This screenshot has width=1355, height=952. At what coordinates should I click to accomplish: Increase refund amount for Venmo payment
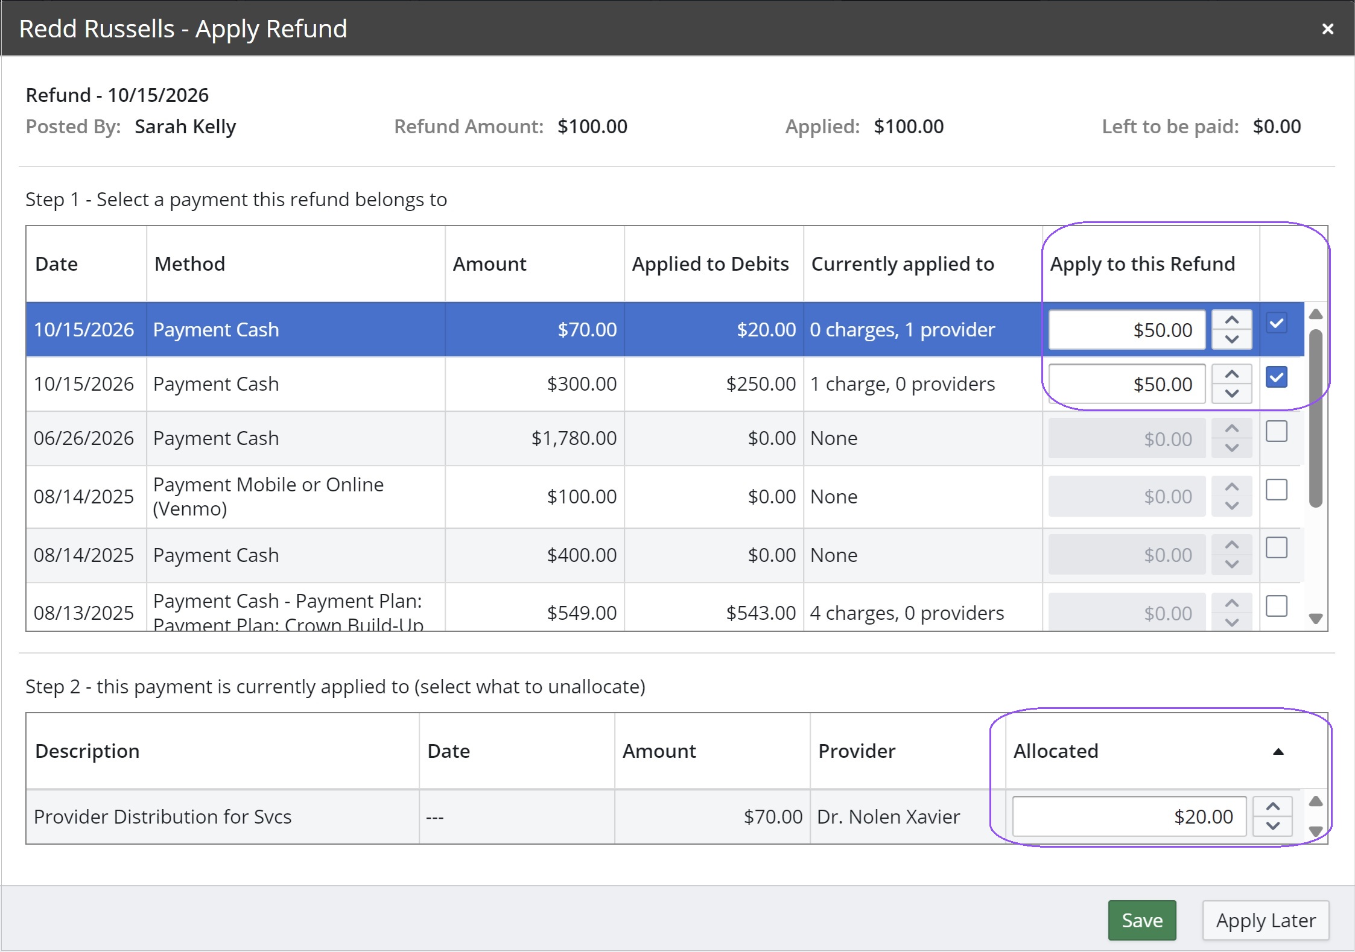click(x=1232, y=487)
